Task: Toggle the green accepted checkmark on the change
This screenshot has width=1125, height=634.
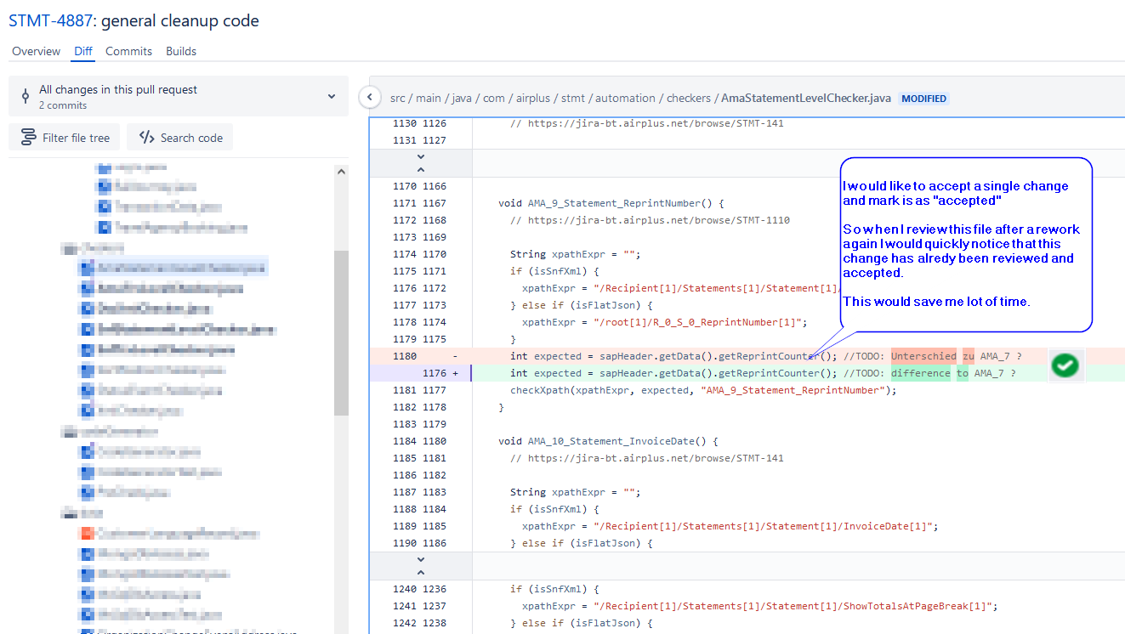Action: point(1065,364)
